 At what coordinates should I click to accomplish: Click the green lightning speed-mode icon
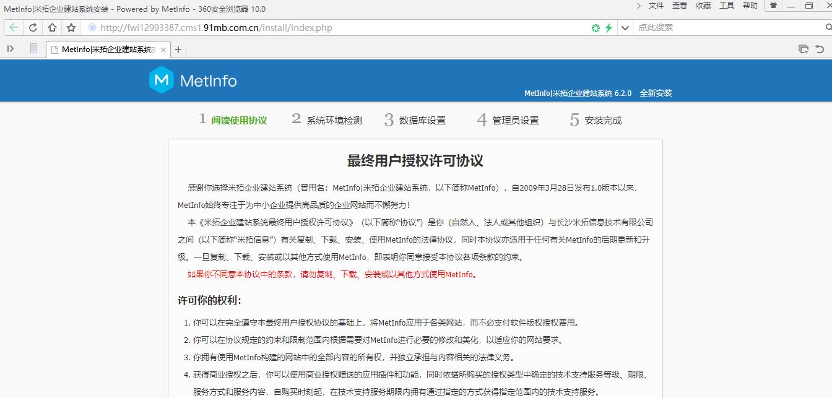609,28
